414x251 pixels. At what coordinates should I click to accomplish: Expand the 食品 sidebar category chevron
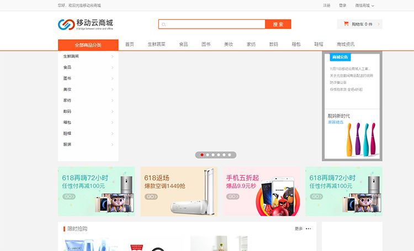[112, 67]
